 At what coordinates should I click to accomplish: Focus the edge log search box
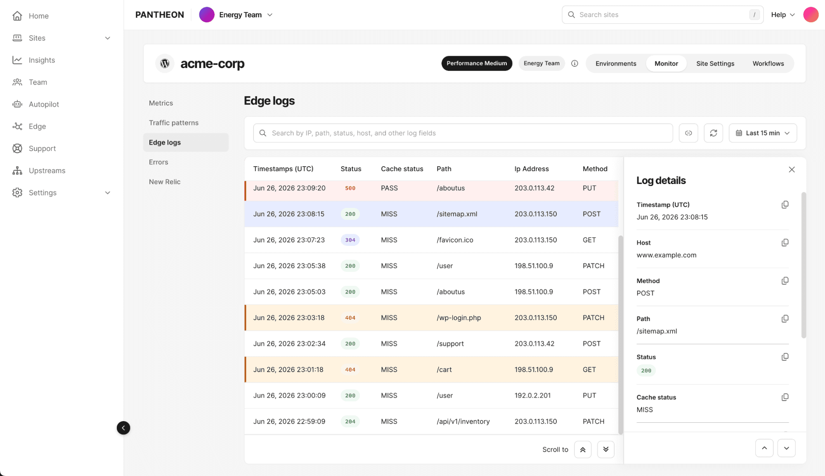coord(463,133)
